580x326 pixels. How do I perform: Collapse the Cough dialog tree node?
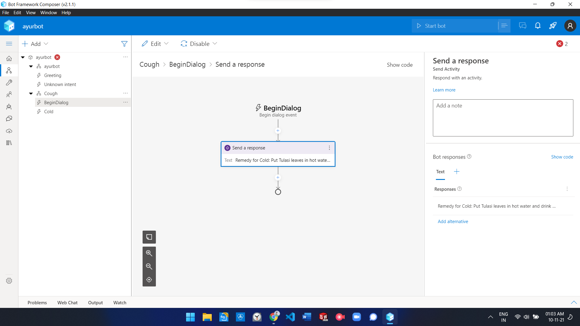tap(31, 94)
